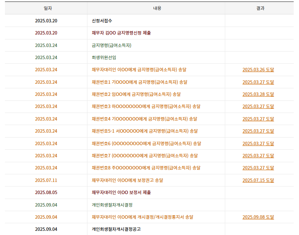Select 채무자대리인 이OO에게 보정권고 송달 text
Viewport: 299px width, 235px height.
(128, 180)
